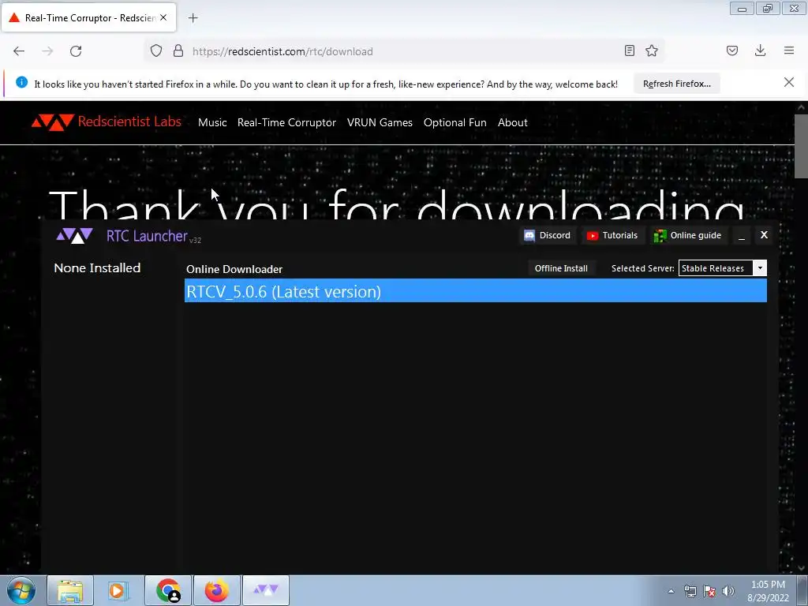This screenshot has width=808, height=606.
Task: Close the RTC Launcher with the X
Action: coord(764,235)
